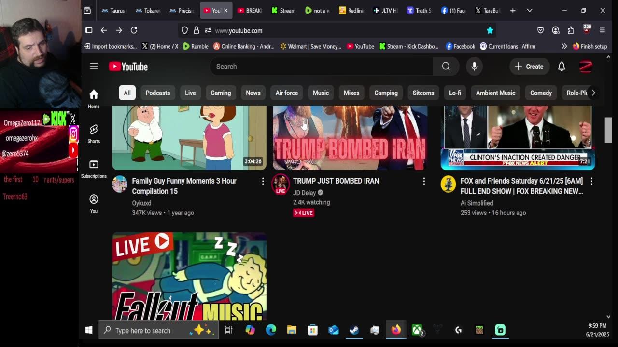This screenshot has height=347, width=618.
Task: Go forward with the browser forward arrow
Action: tap(119, 30)
